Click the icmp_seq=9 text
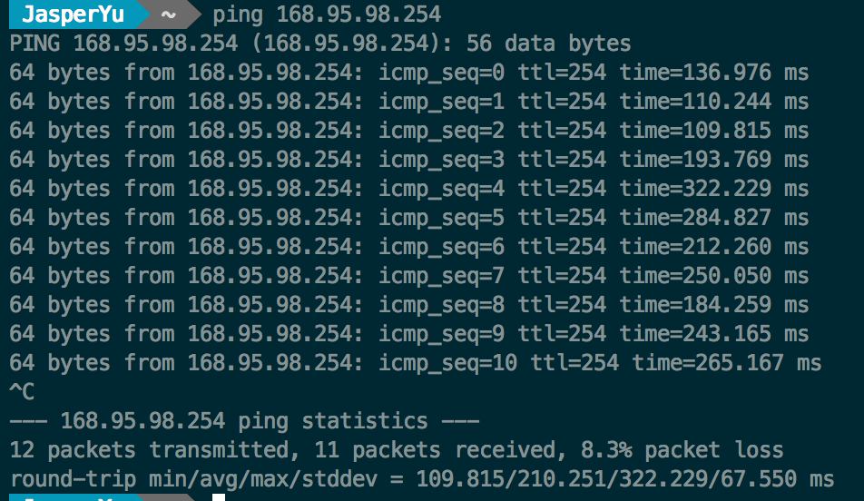The image size is (864, 501). [x=441, y=334]
